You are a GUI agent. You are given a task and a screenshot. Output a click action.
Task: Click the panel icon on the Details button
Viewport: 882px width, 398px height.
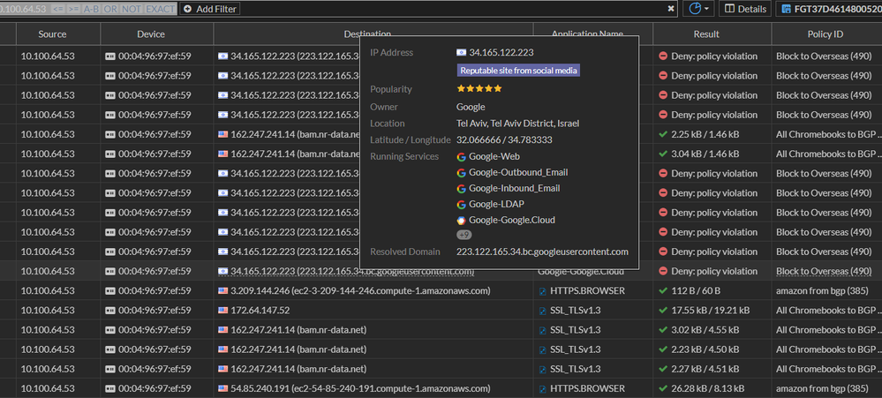coord(729,9)
